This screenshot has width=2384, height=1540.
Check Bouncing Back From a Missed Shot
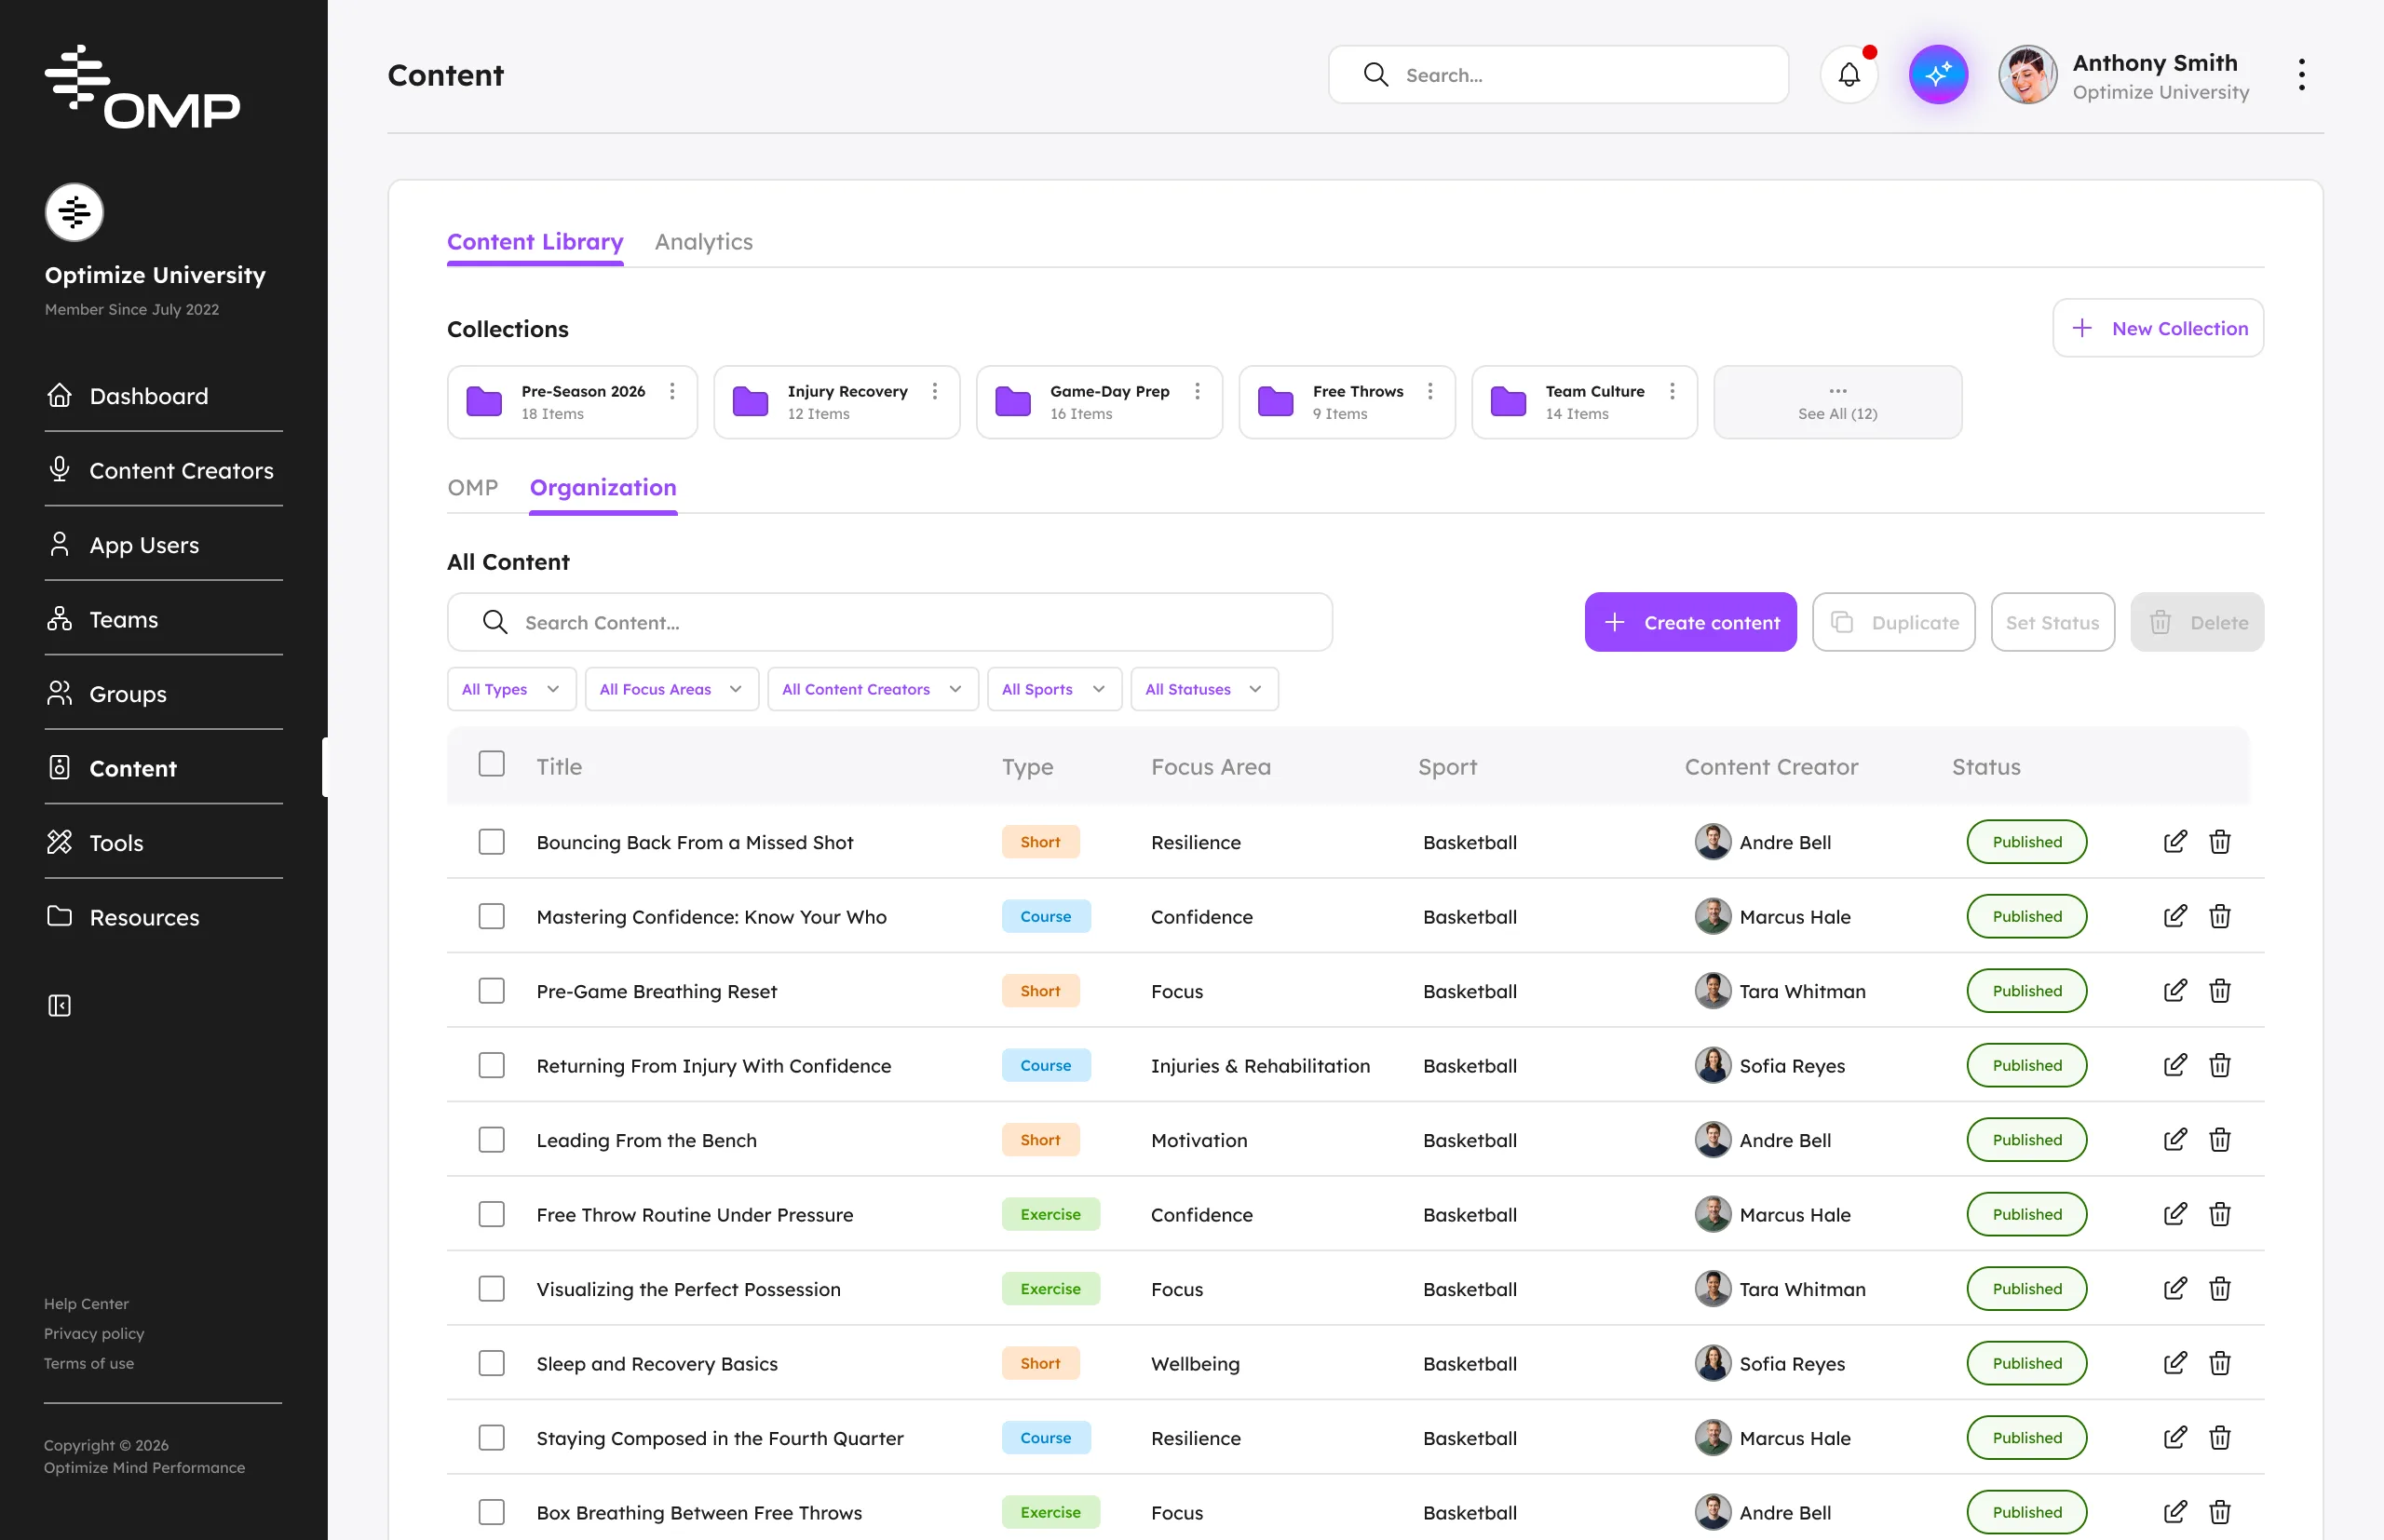(x=491, y=842)
